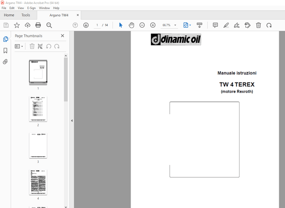This screenshot has height=208, width=285.
Task: Click the "Manuale istruzioni" heading
Action: click(x=237, y=73)
